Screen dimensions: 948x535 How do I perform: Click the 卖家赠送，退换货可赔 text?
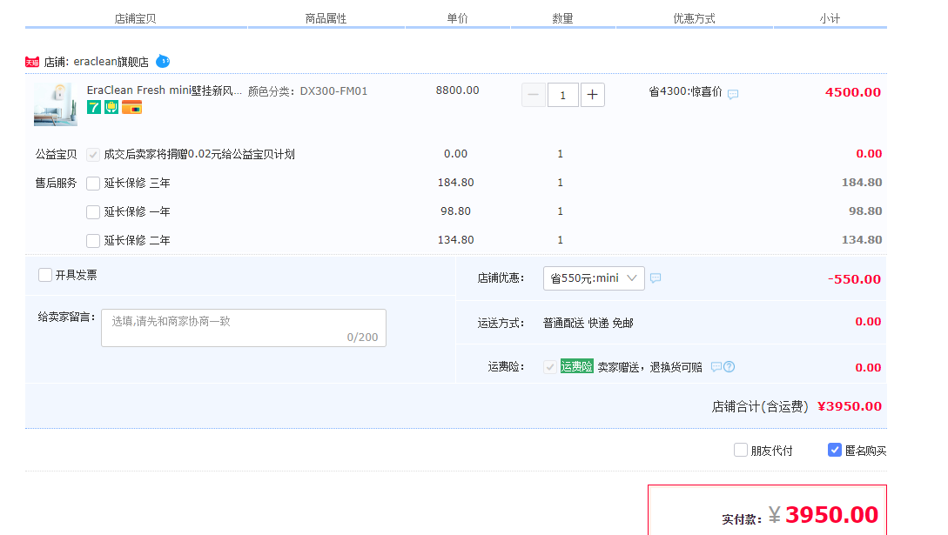point(650,367)
